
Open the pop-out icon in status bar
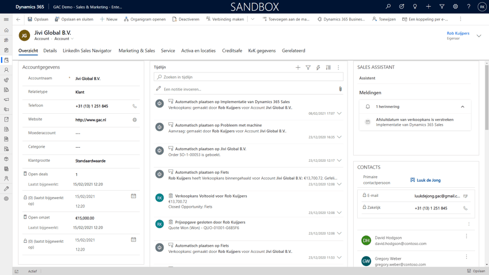[x=16, y=271]
